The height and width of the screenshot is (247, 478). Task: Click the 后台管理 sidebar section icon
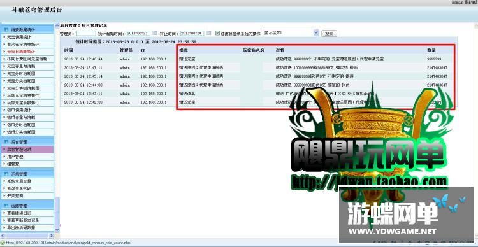pyautogui.click(x=6, y=142)
